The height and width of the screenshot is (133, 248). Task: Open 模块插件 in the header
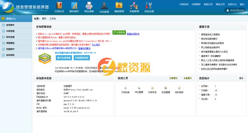pos(74,7)
